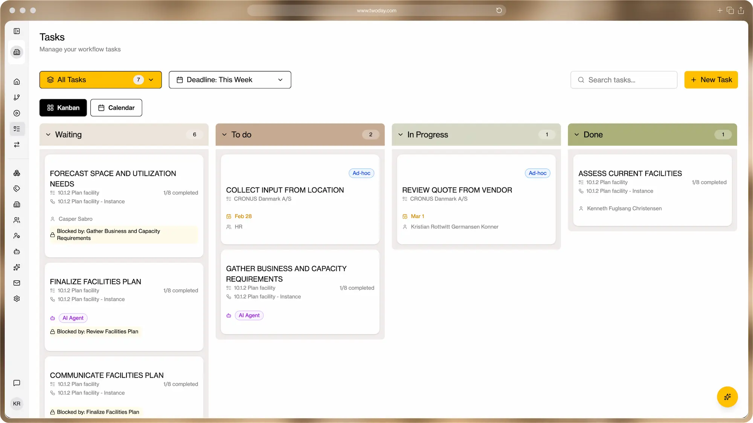Click the robot agent sidebar icon

[17, 252]
